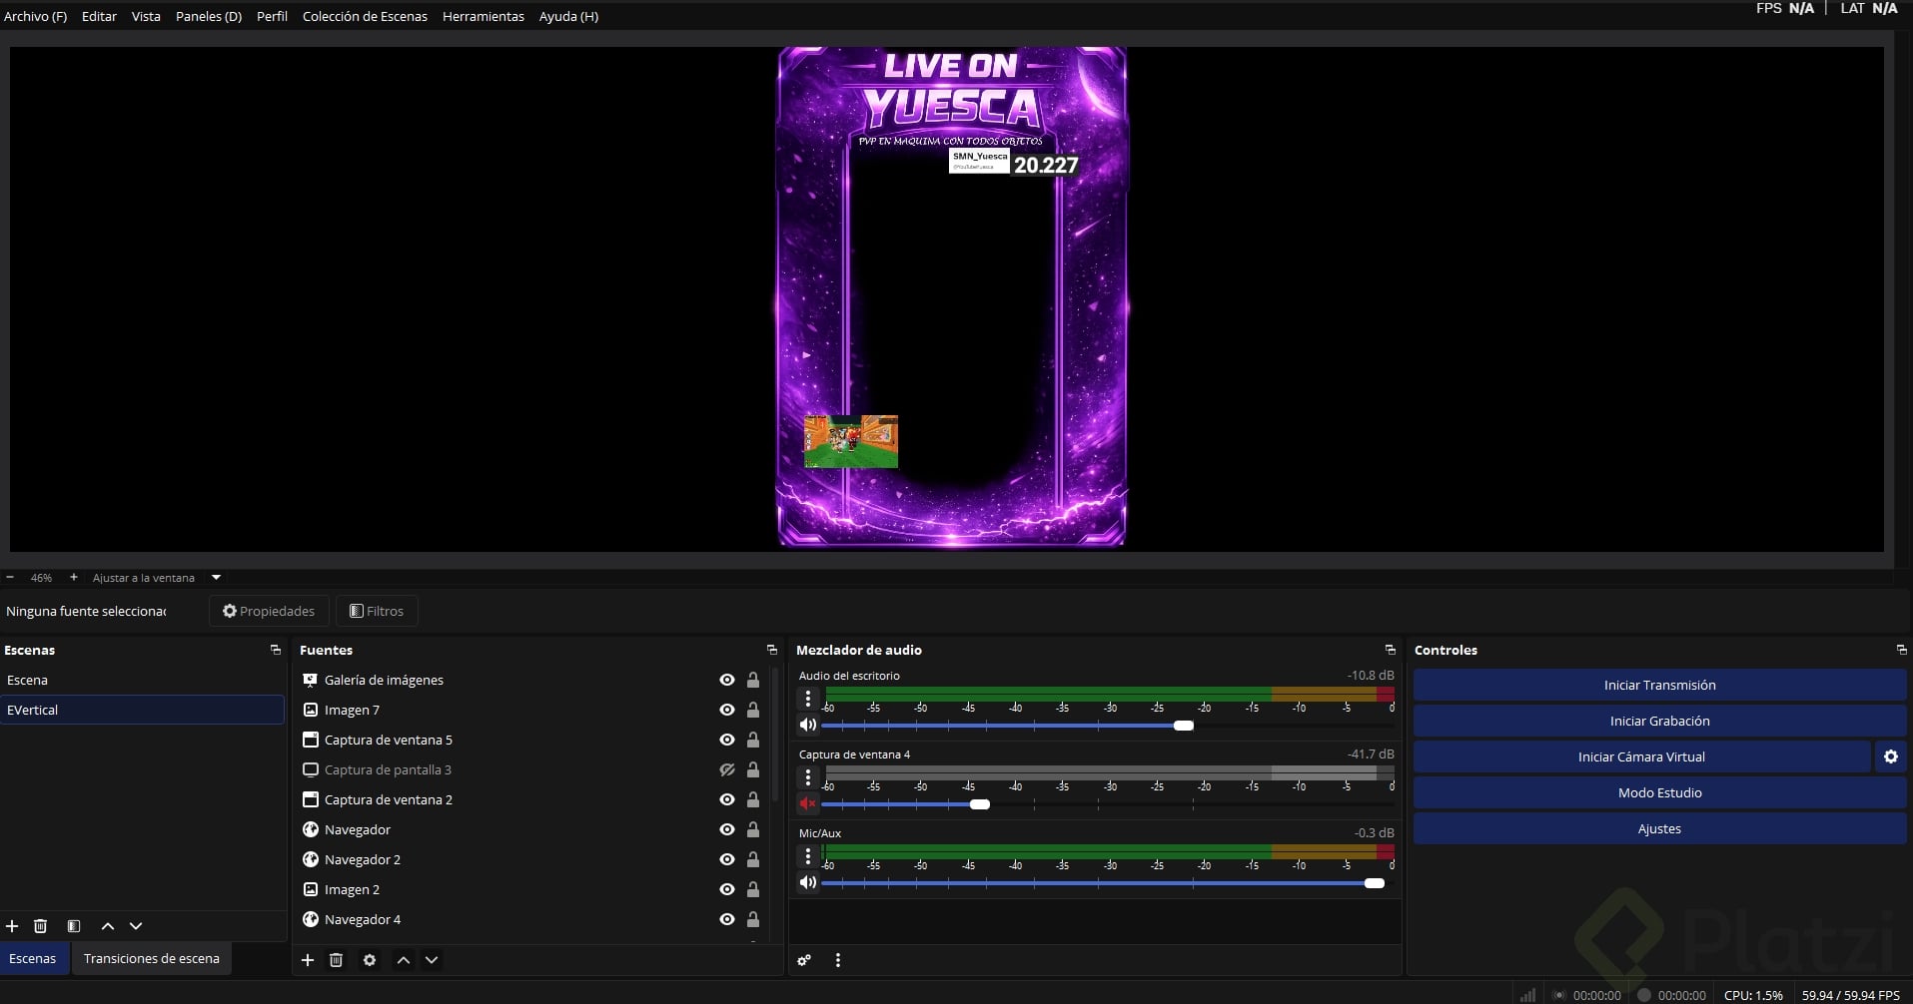This screenshot has width=1913, height=1004.
Task: Switch to Transiciones de escena tab
Action: click(151, 958)
